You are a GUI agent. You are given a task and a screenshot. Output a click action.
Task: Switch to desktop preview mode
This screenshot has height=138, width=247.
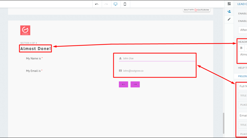tap(116, 4)
